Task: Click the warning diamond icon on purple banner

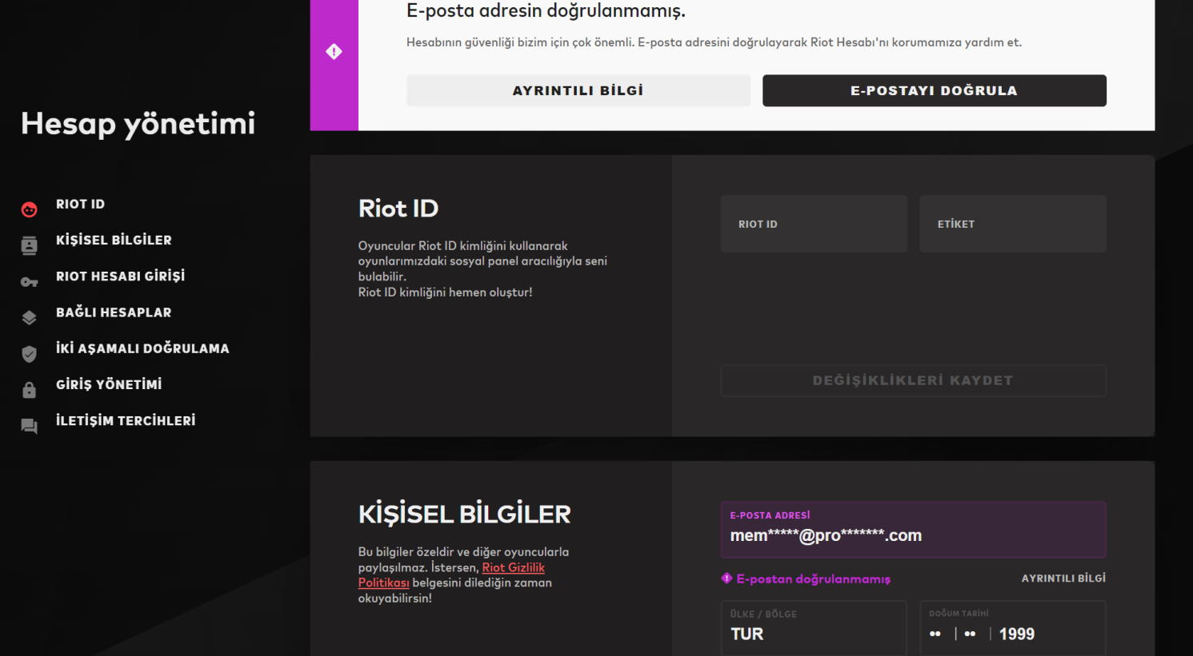Action: pyautogui.click(x=334, y=51)
